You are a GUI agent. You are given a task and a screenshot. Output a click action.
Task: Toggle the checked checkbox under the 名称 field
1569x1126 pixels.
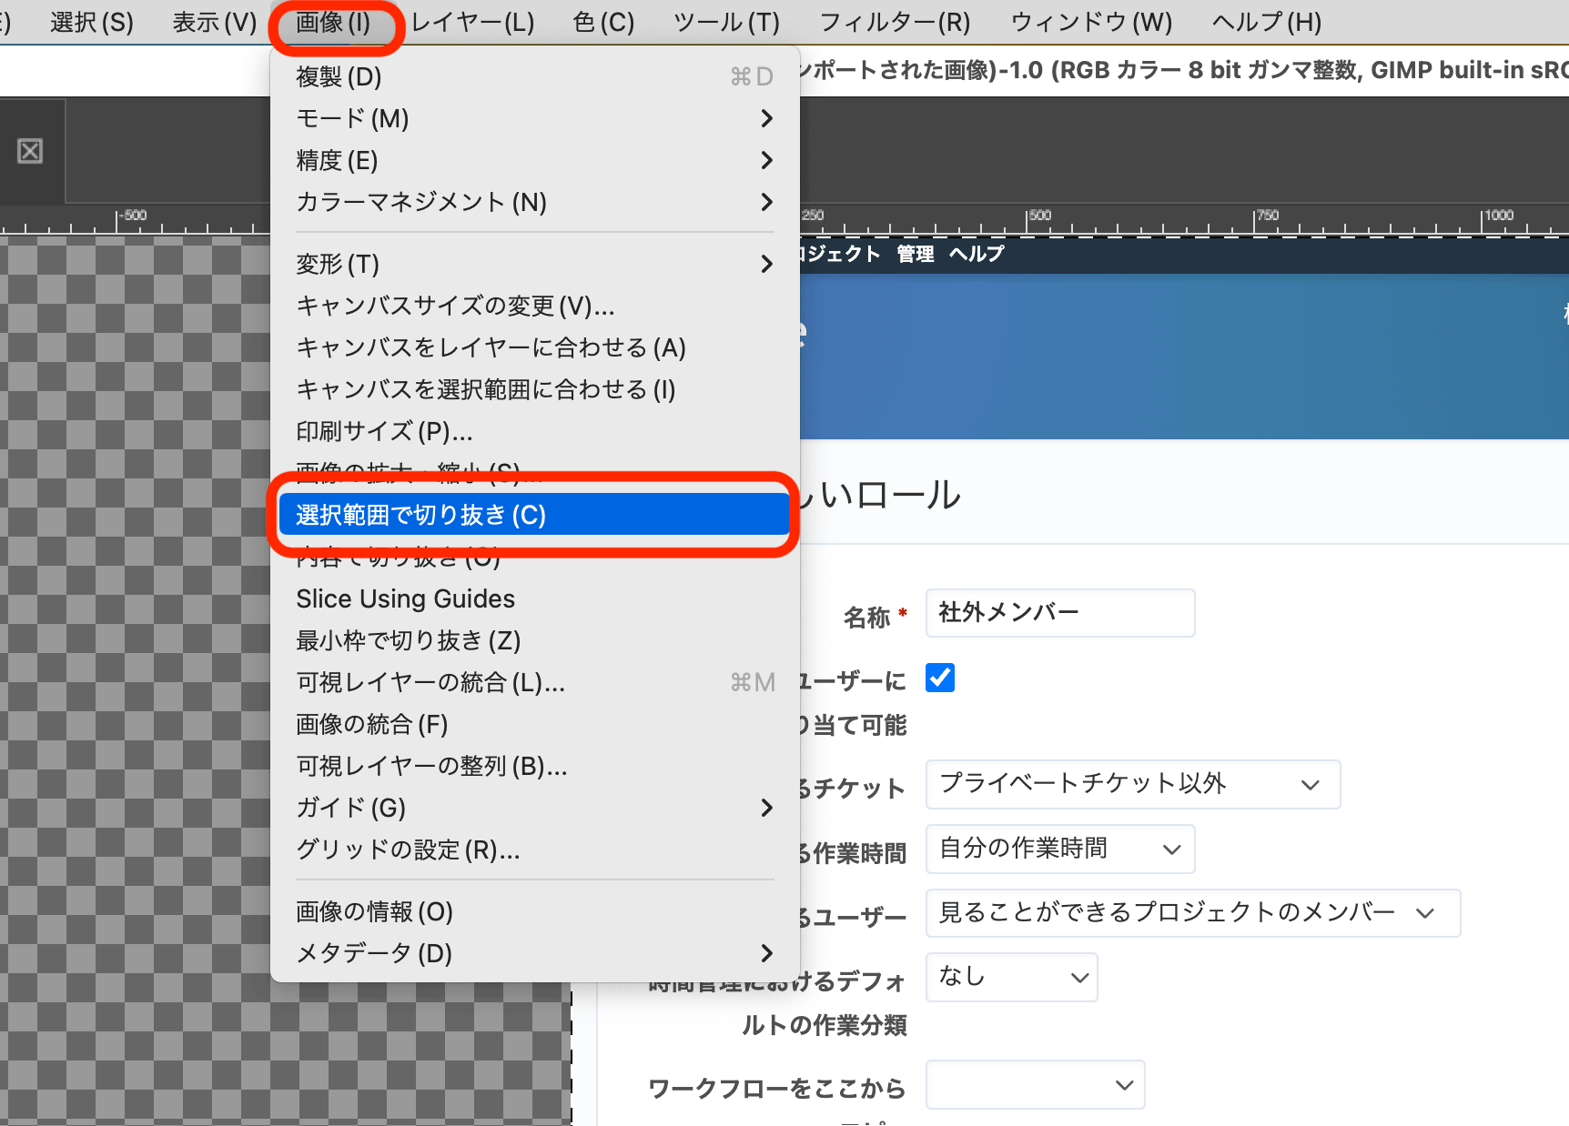click(x=939, y=678)
